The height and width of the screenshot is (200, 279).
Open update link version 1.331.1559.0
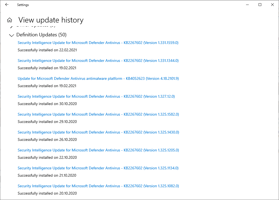click(x=98, y=43)
